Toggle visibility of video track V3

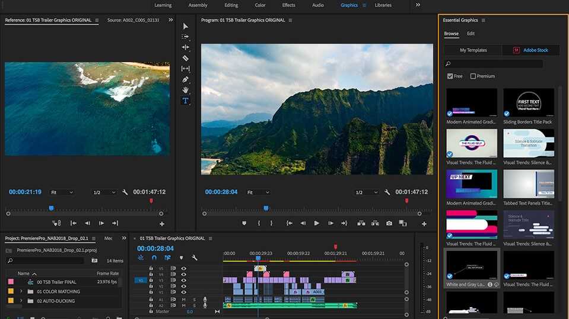pos(183,279)
